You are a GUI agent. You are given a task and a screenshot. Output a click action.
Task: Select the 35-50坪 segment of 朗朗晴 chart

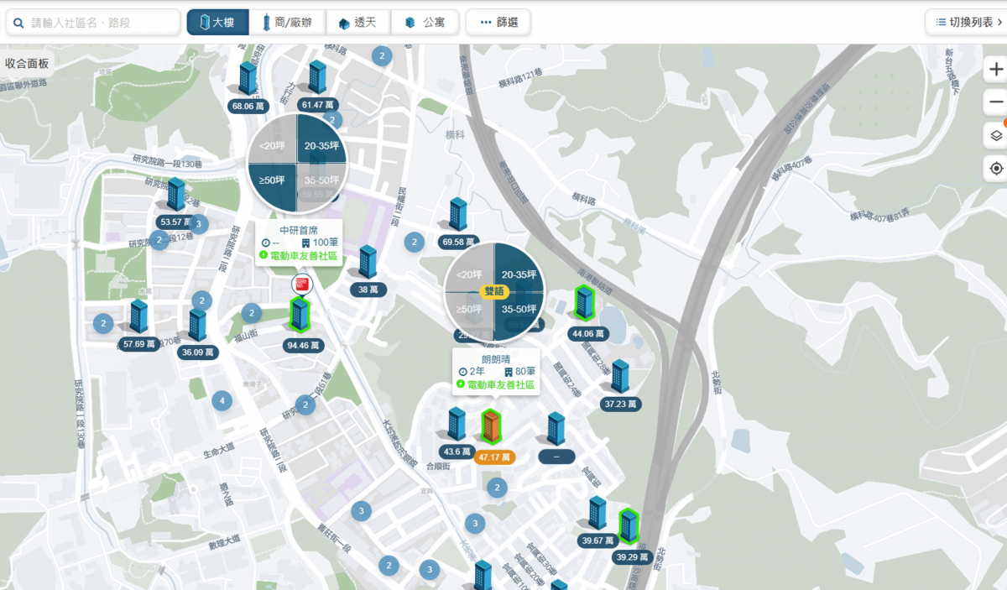point(519,309)
